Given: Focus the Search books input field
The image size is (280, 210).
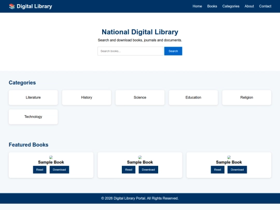Looking at the screenshot, I should click(x=130, y=51).
